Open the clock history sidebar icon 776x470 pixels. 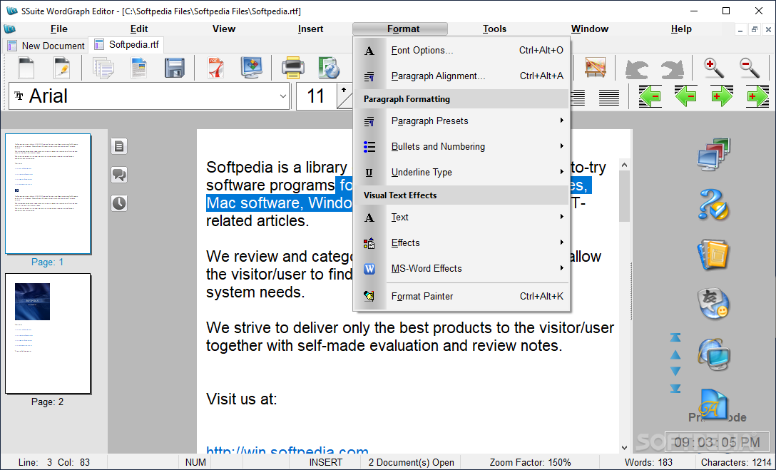coord(119,203)
